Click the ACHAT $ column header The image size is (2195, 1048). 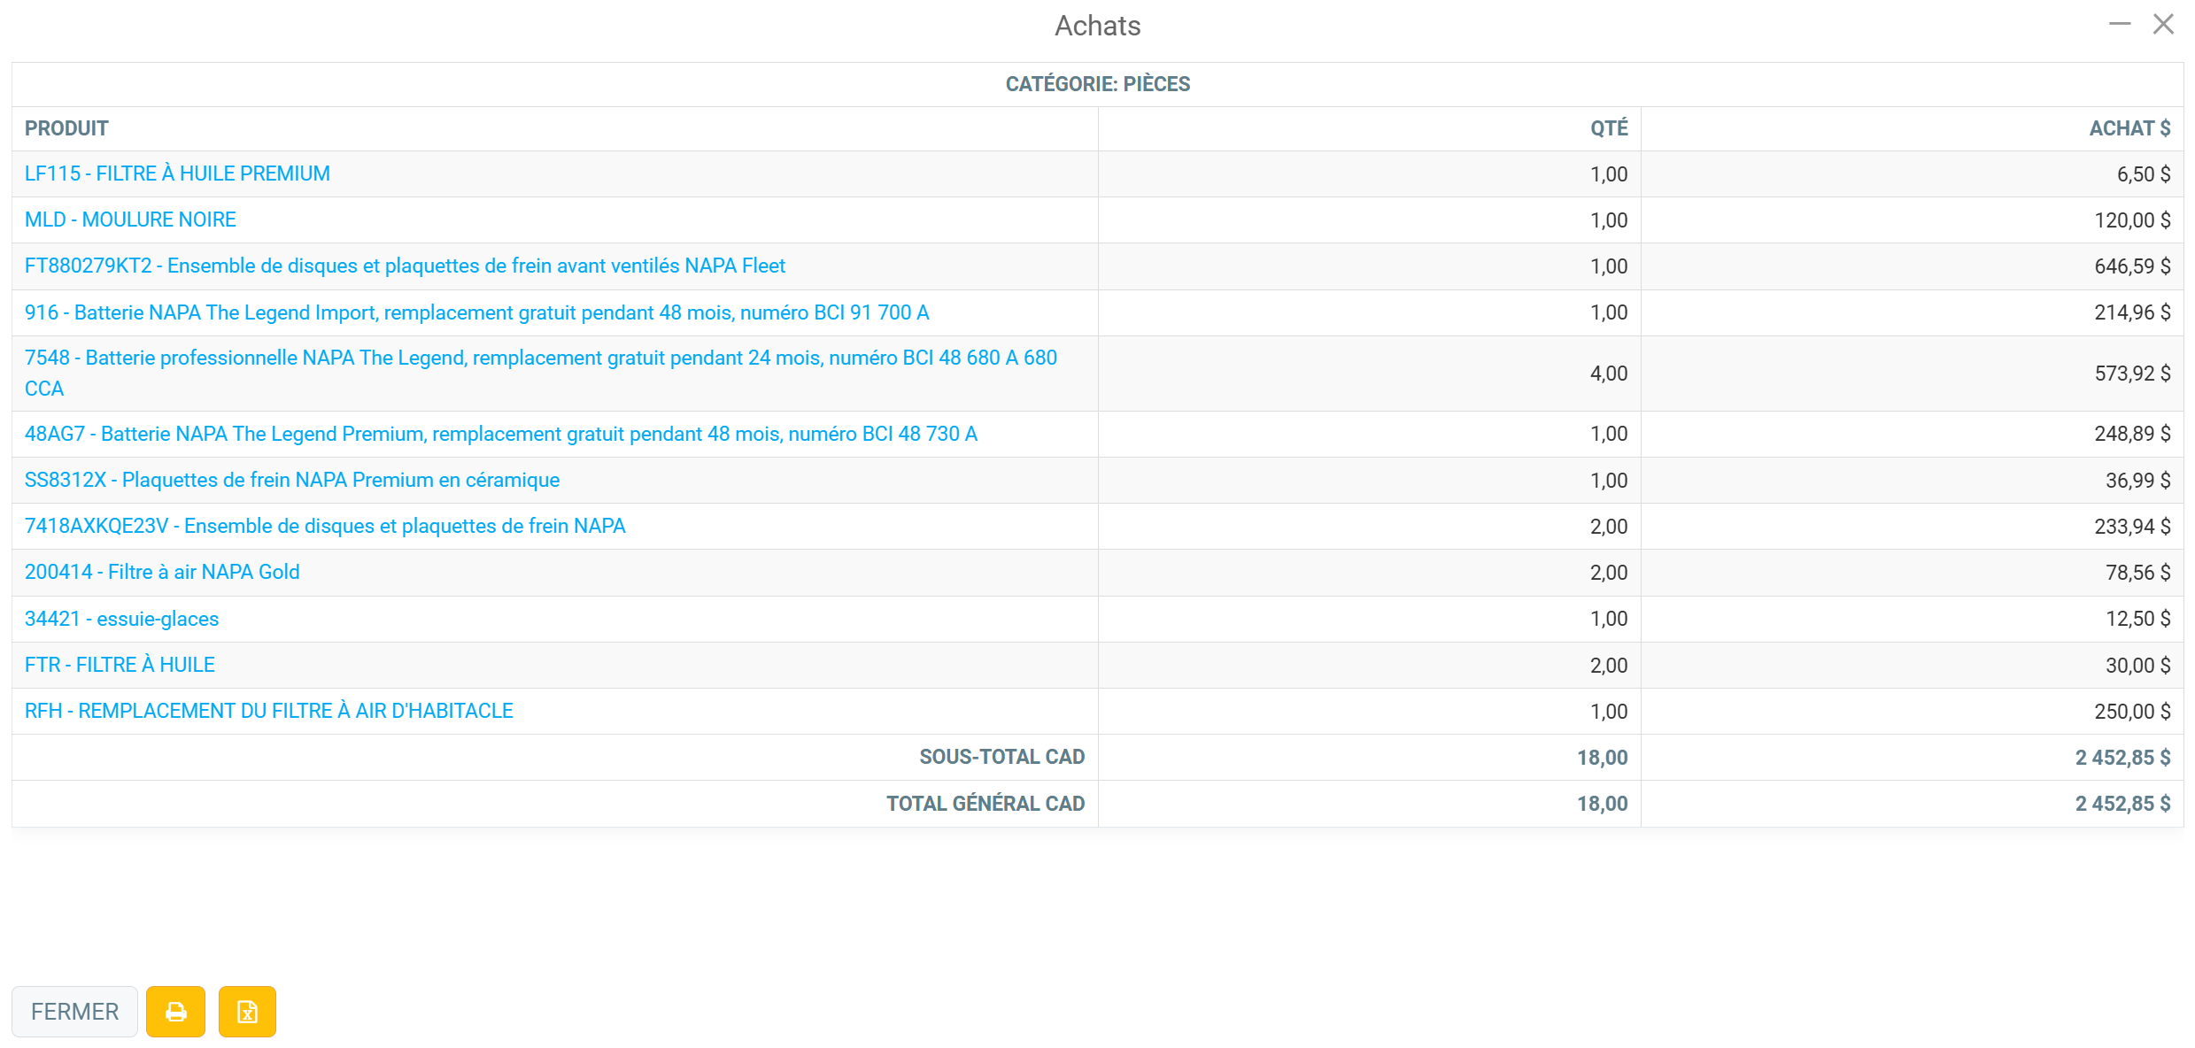(2129, 128)
